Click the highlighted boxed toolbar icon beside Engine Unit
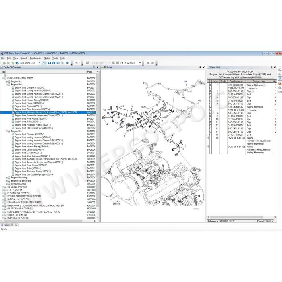Image resolution: width=282 pixels, height=282 pixels. [x=44, y=63]
